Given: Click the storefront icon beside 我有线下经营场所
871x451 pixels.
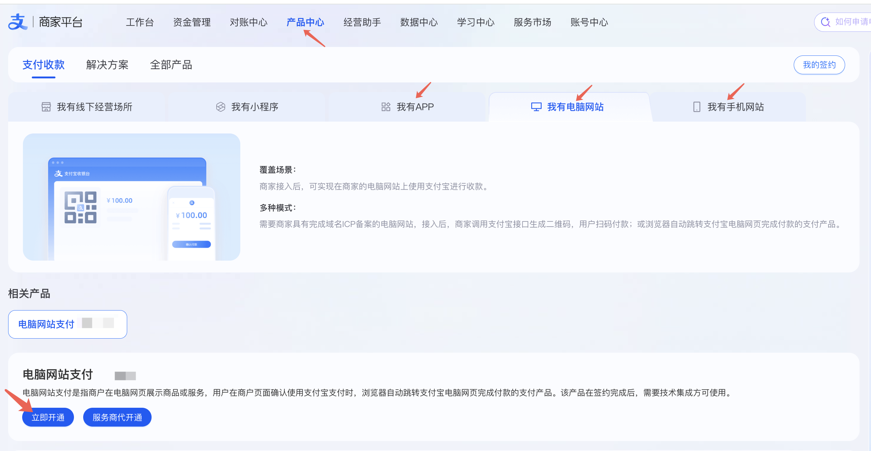Looking at the screenshot, I should point(46,107).
